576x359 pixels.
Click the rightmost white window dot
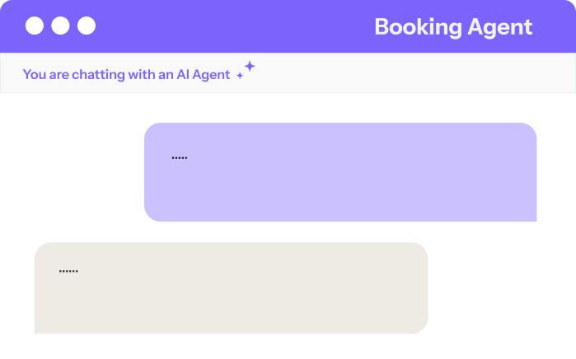click(87, 26)
